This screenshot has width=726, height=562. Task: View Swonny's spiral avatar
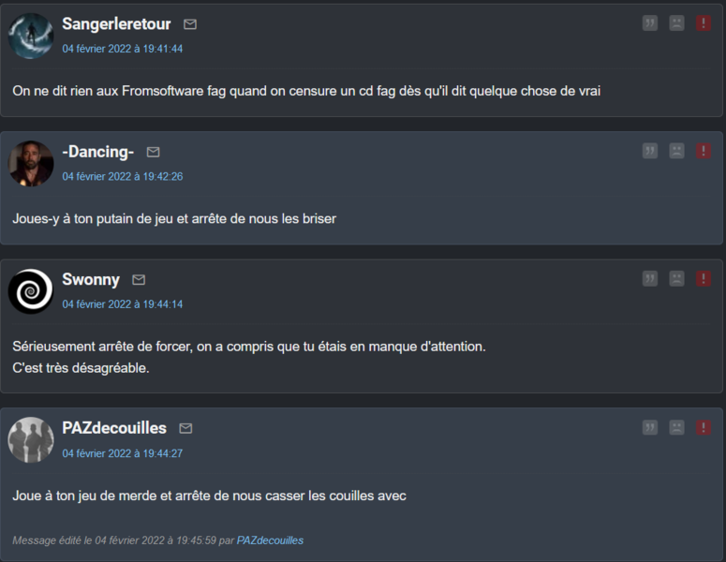[x=31, y=290]
